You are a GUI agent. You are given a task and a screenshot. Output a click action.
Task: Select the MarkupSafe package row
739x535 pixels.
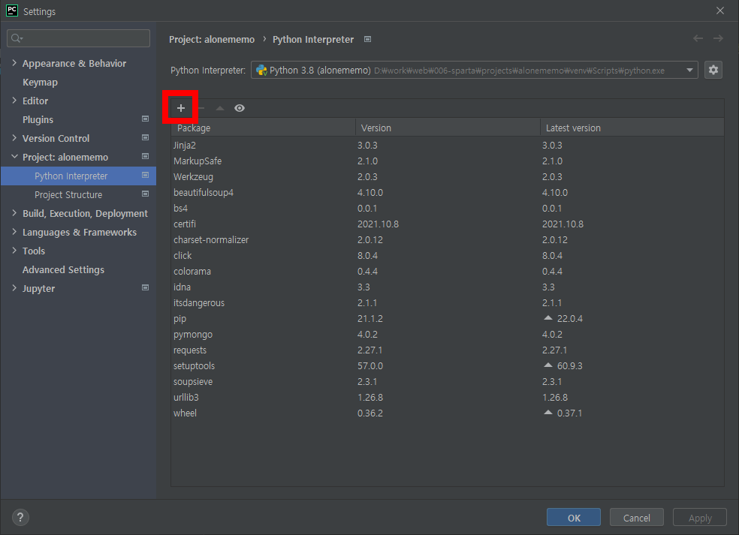click(448, 161)
